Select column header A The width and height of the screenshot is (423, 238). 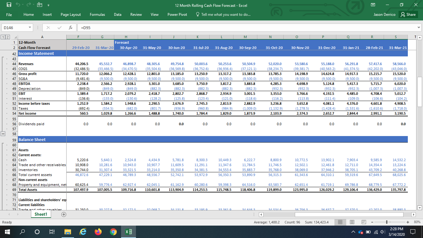42,37
